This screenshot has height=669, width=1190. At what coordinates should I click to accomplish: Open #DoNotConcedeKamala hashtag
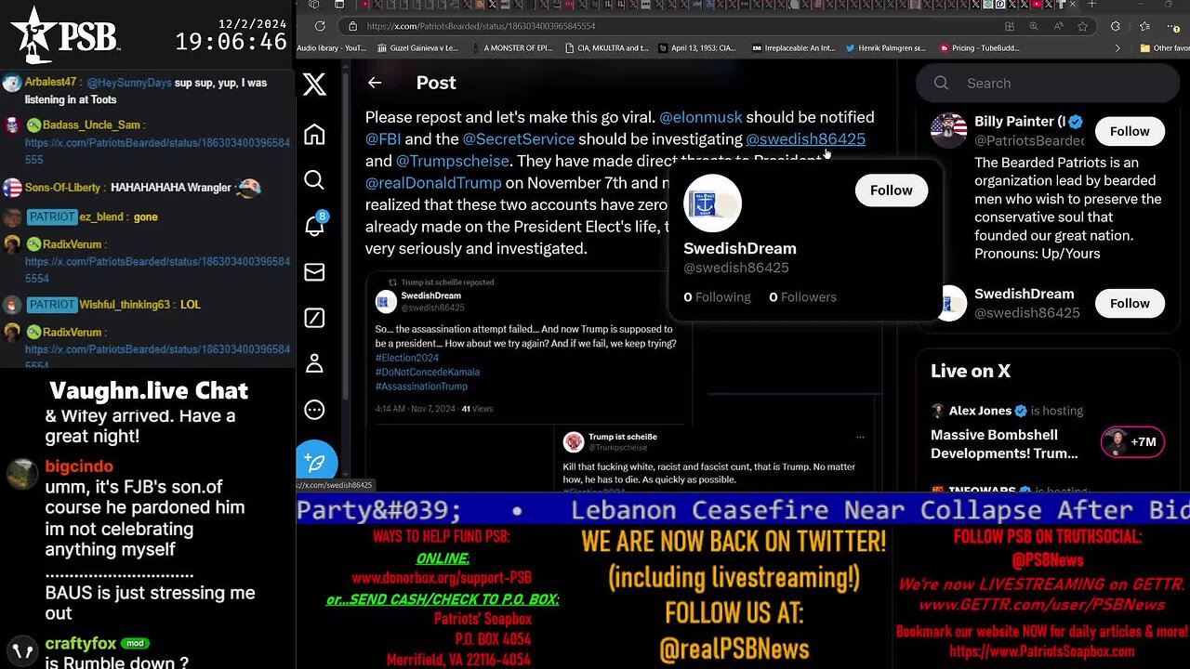coord(428,372)
